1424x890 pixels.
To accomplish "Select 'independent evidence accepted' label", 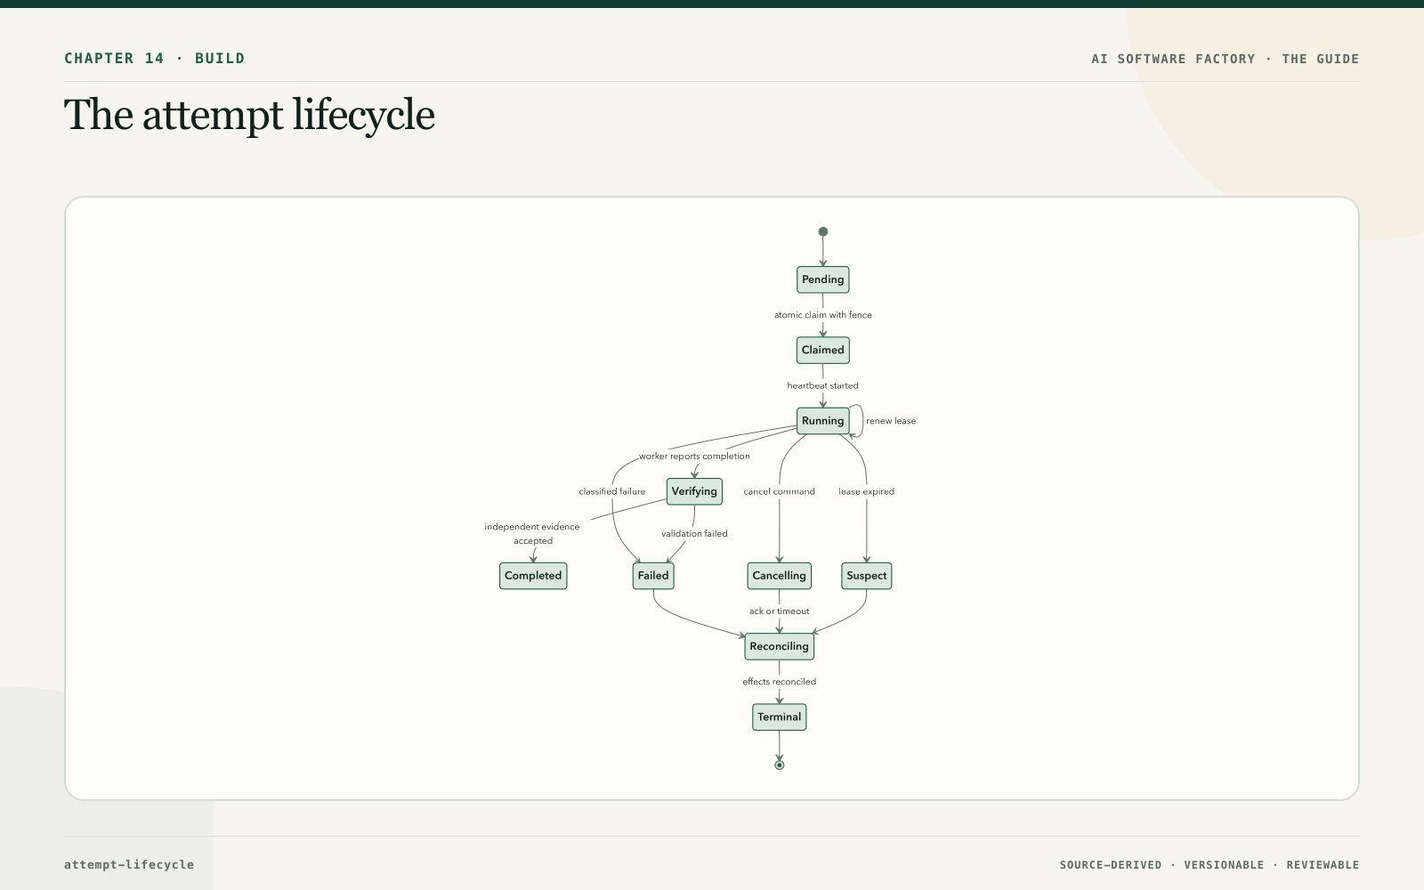I will 532,534.
